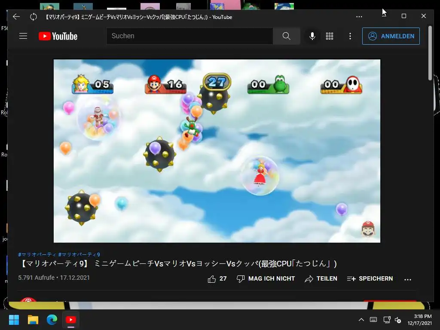Image resolution: width=440 pixels, height=330 pixels.
Task: Click the ANMELDEN sign-in button
Action: coord(391,36)
